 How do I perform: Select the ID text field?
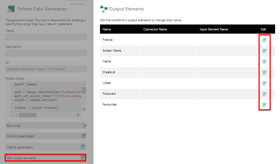coord(46,69)
